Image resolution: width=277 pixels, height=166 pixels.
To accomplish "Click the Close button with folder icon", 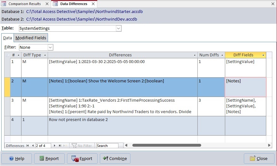I will (x=258, y=158).
